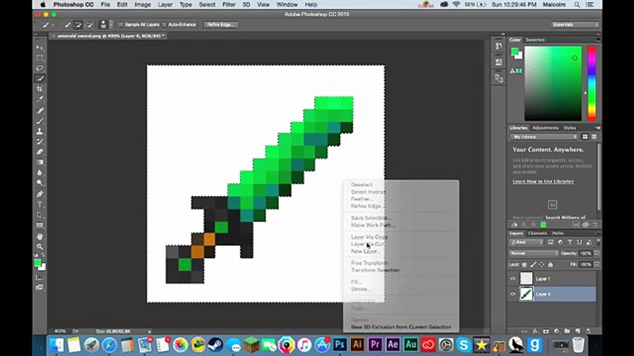
Task: Select the Brush tool
Action: click(40, 121)
